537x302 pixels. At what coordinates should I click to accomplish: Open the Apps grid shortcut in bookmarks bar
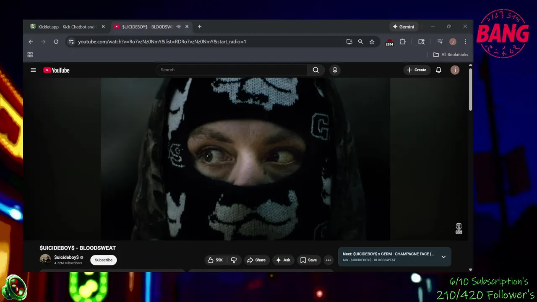click(x=30, y=55)
